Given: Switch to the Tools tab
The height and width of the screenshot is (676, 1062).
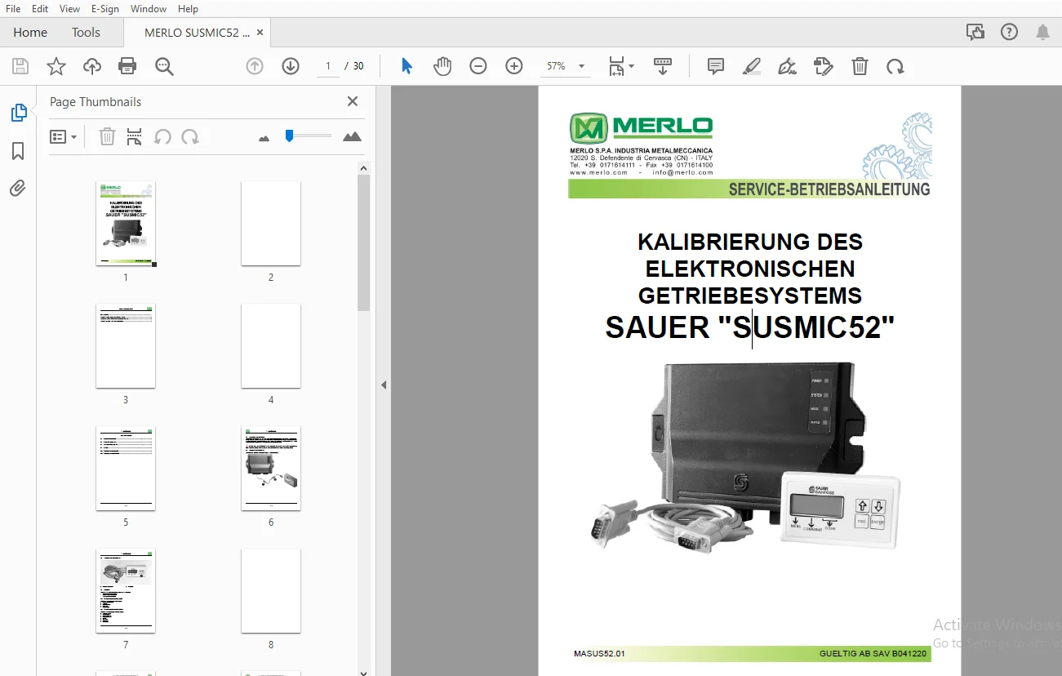Looking at the screenshot, I should 86,33.
